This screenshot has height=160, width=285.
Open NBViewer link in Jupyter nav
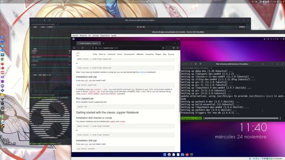point(140,54)
